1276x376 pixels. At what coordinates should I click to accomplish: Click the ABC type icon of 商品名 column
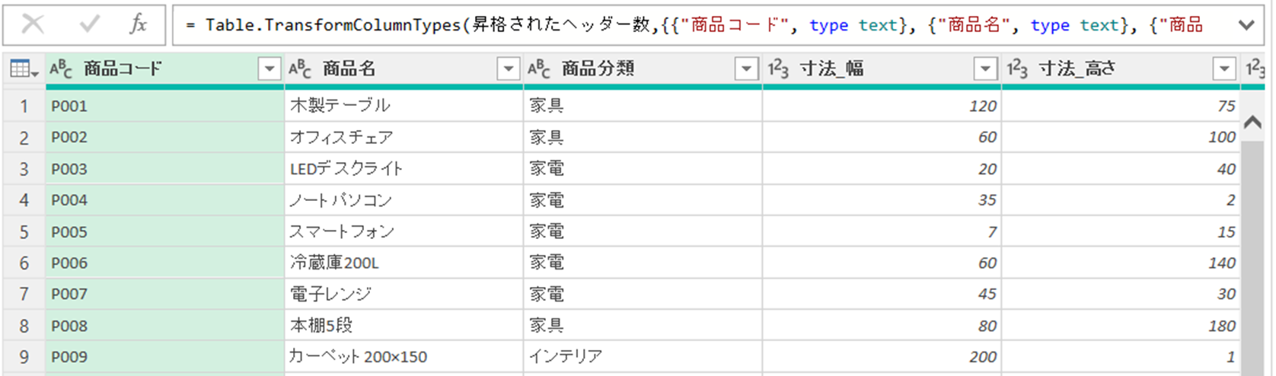[x=300, y=69]
